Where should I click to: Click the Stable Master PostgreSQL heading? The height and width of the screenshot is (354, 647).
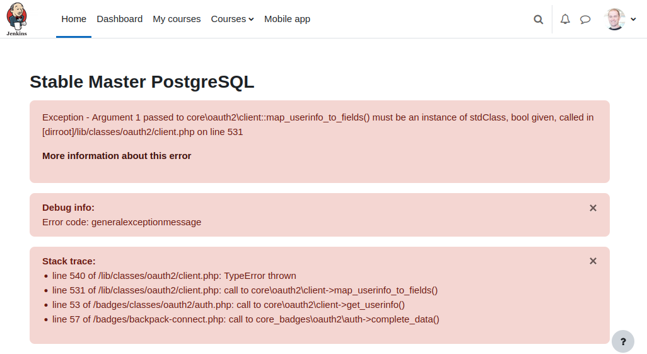tap(142, 82)
